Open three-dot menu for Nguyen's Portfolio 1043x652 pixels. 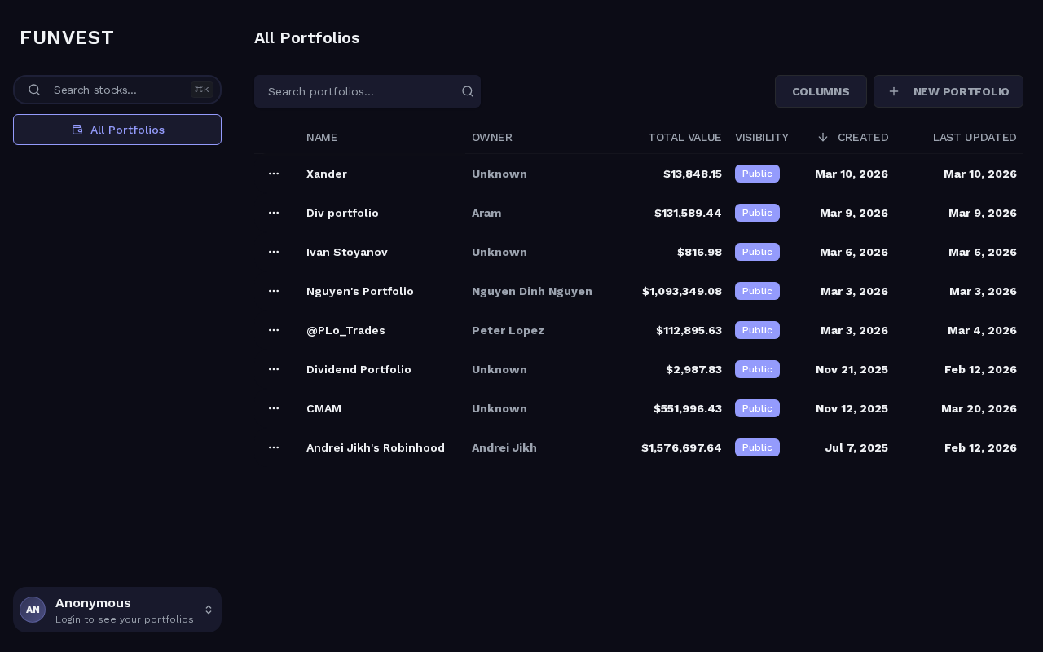pyautogui.click(x=274, y=291)
